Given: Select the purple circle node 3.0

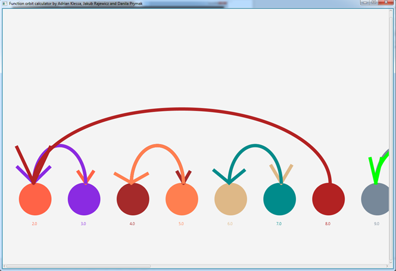Looking at the screenshot, I should click(x=84, y=199).
